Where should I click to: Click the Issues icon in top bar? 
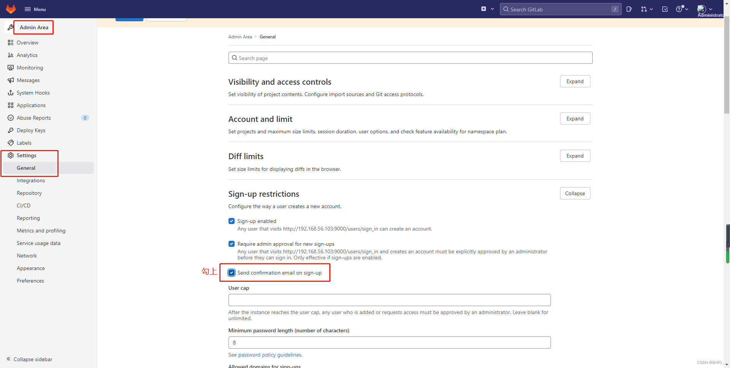pos(629,9)
